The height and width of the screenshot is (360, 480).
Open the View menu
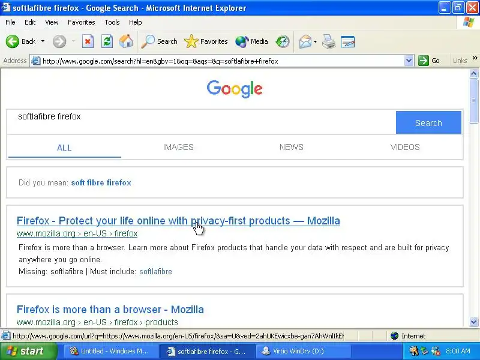[52, 22]
